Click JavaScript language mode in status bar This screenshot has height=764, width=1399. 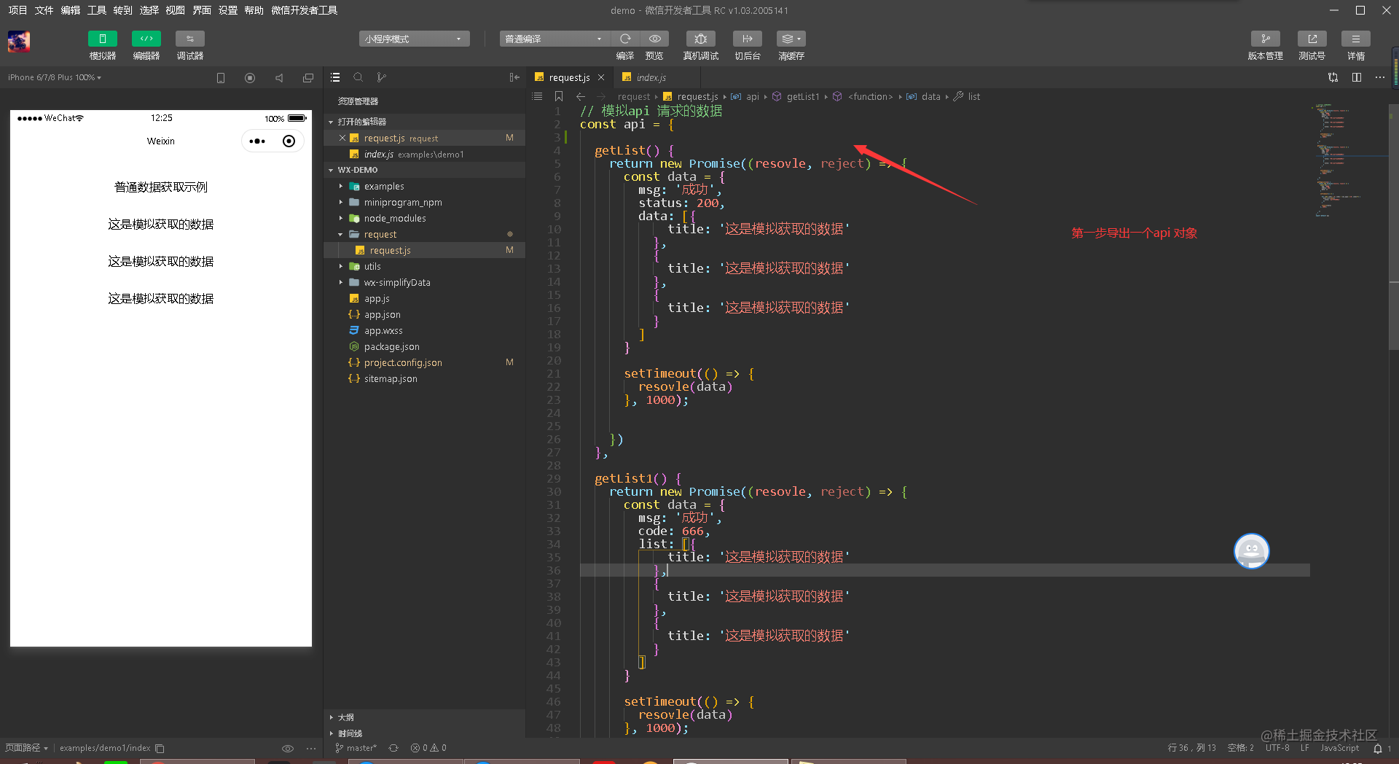tap(1339, 748)
